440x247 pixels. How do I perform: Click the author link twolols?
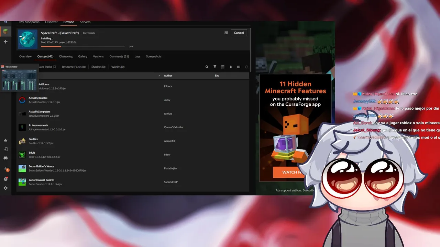[90, 33]
